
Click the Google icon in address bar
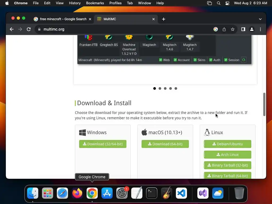216,29
